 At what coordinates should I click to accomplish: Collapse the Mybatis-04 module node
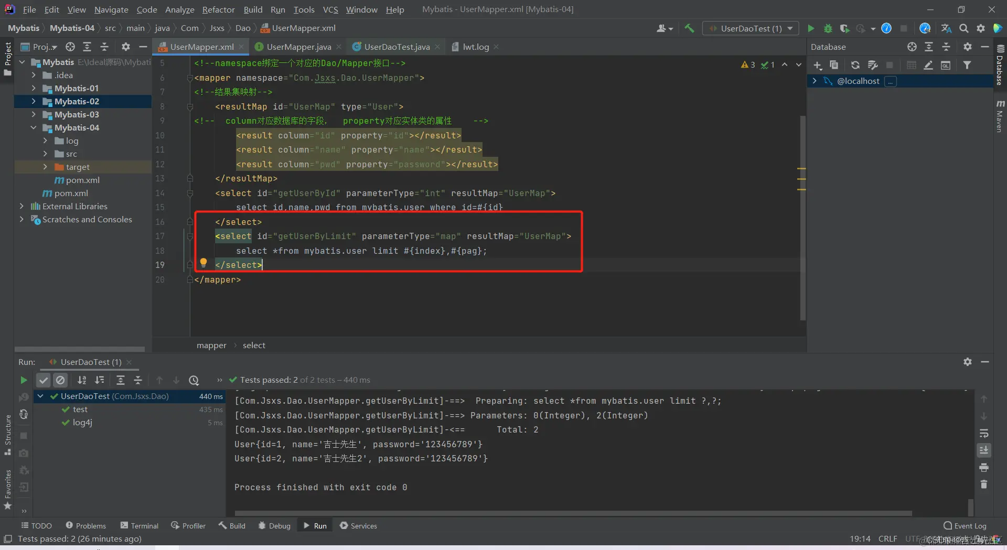(34, 127)
